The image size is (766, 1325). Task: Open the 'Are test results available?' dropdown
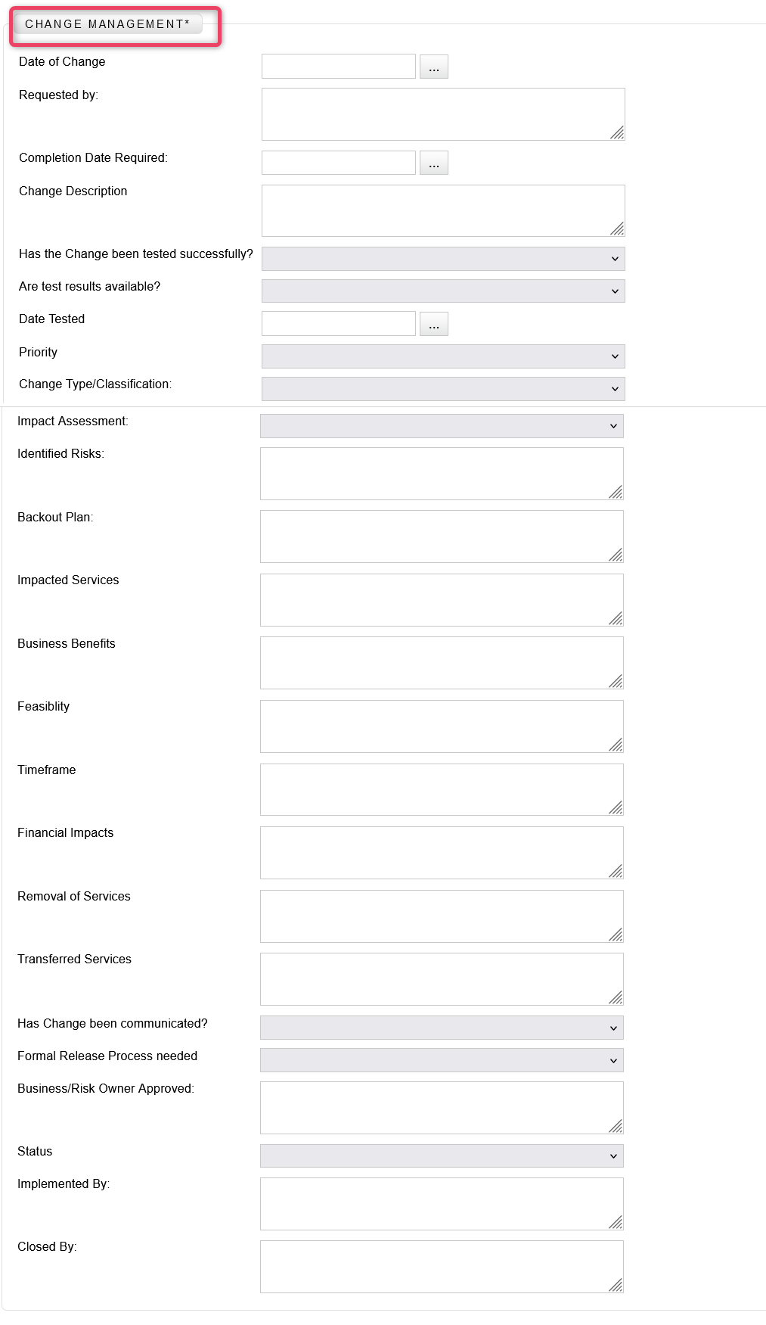point(443,291)
